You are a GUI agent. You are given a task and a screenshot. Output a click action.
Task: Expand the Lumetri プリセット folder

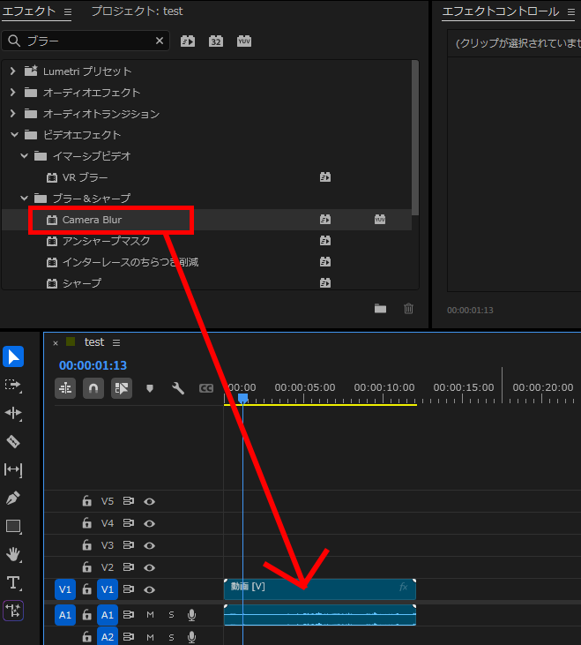tap(13, 71)
